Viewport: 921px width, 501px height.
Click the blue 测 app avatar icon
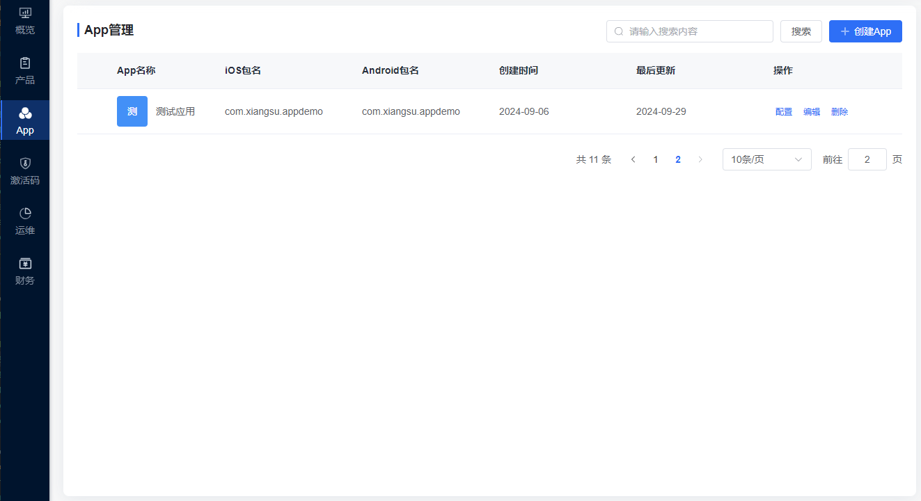(132, 111)
